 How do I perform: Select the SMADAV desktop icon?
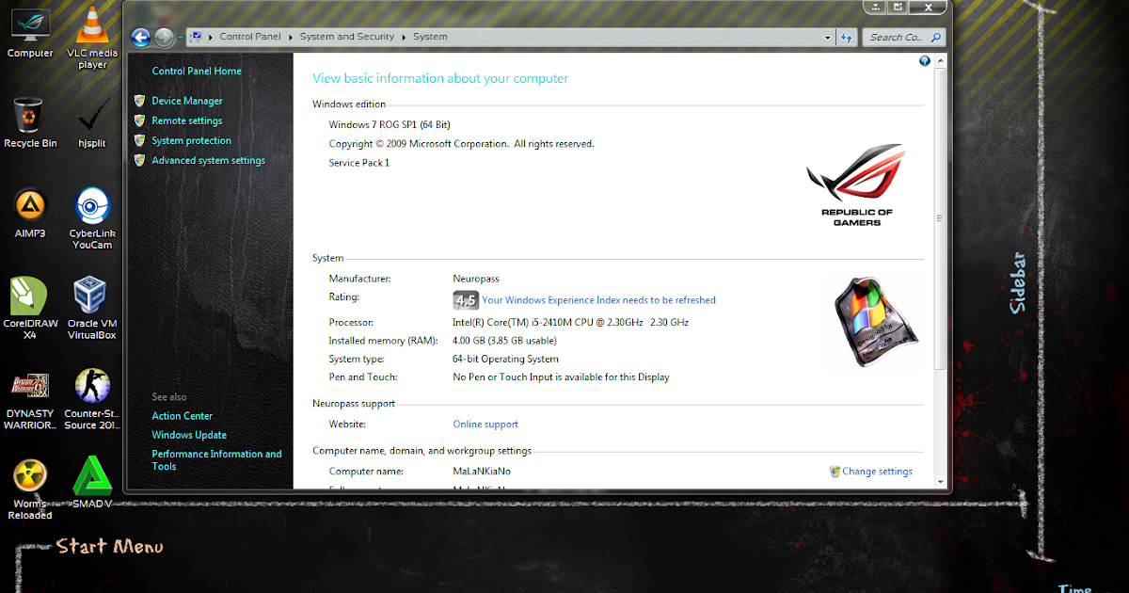click(x=92, y=484)
